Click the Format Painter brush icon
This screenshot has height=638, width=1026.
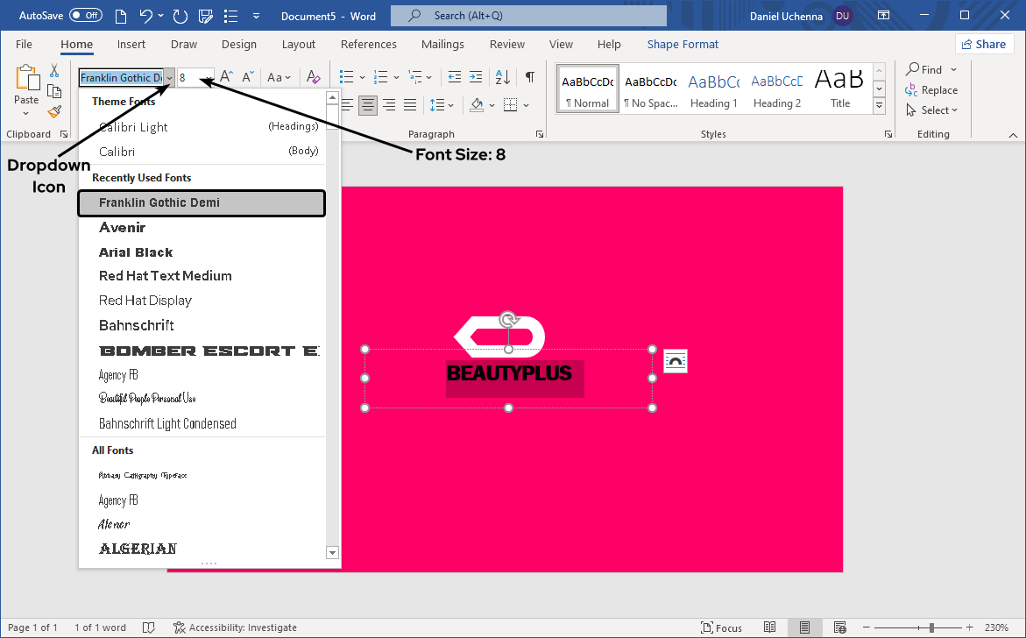click(54, 111)
